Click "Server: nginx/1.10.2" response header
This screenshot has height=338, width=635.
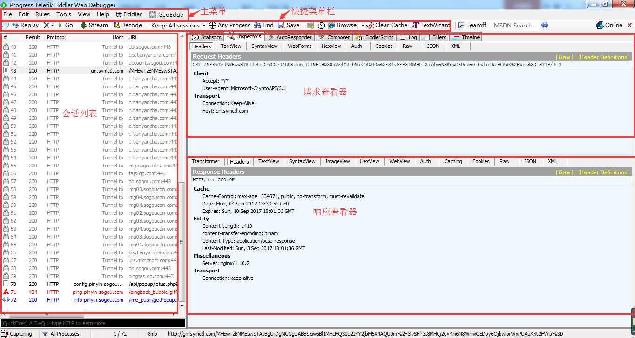226,263
